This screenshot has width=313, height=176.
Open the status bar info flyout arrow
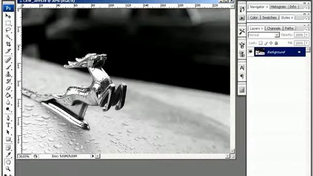point(93,156)
